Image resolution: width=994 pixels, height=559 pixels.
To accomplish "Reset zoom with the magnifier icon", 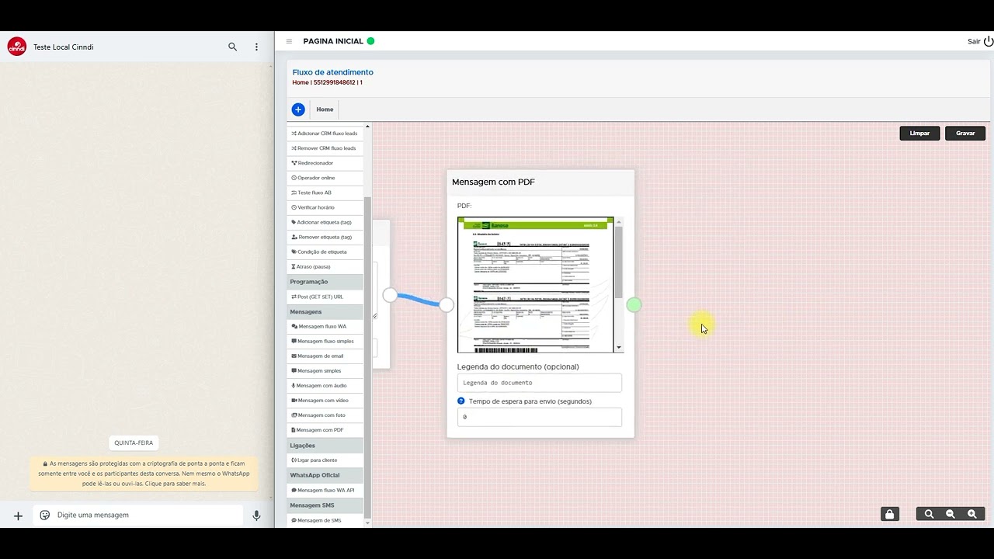I will click(x=929, y=514).
